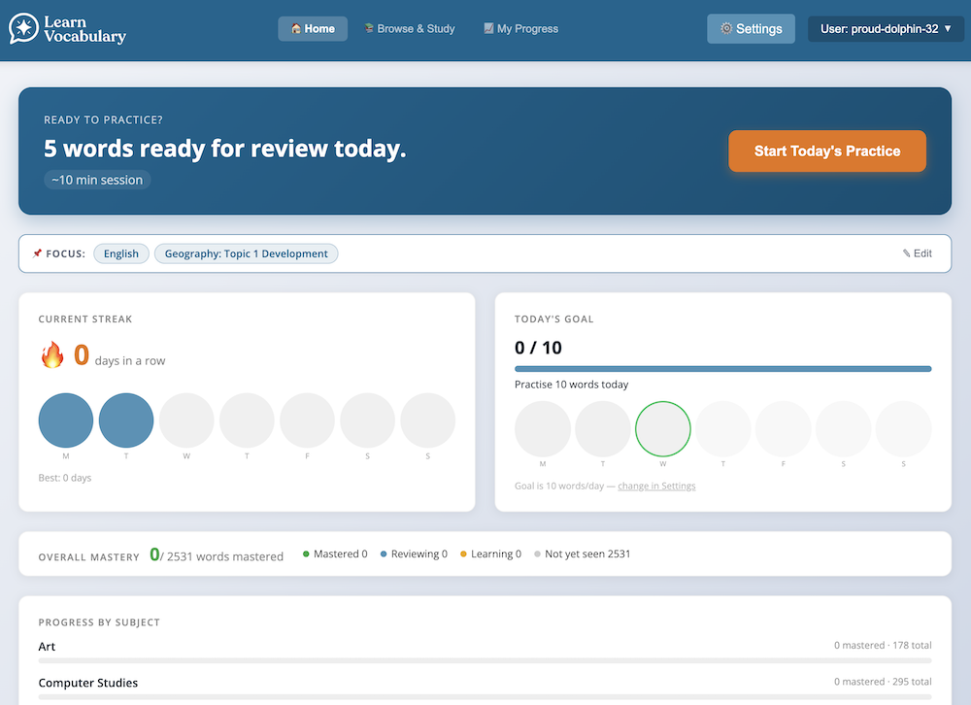This screenshot has width=971, height=705.
Task: Click the pin icon beside Focus
Action: coord(37,253)
